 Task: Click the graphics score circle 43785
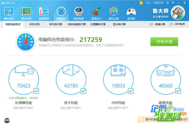click(71, 79)
